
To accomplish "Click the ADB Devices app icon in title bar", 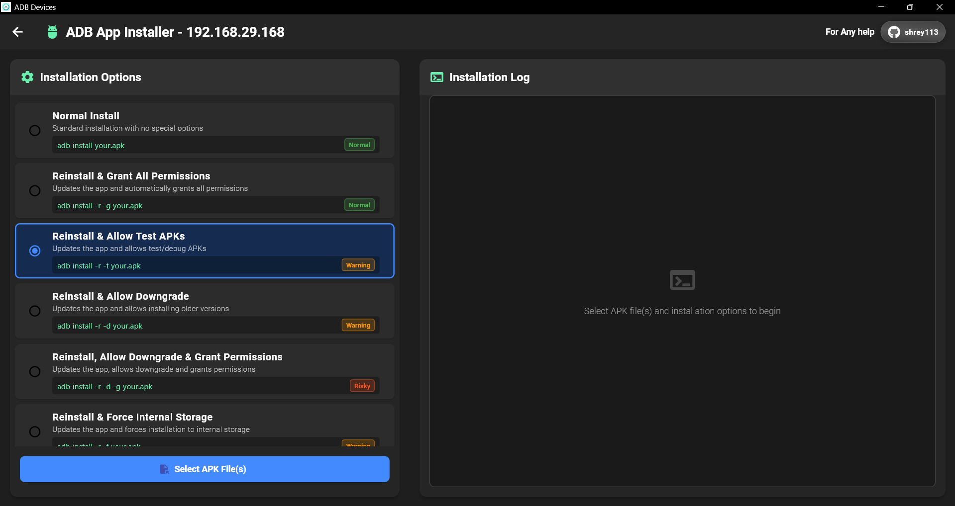I will click(6, 7).
